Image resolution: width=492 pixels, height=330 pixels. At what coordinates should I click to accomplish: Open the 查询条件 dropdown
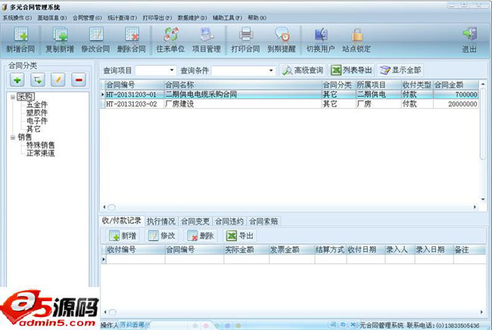click(271, 70)
